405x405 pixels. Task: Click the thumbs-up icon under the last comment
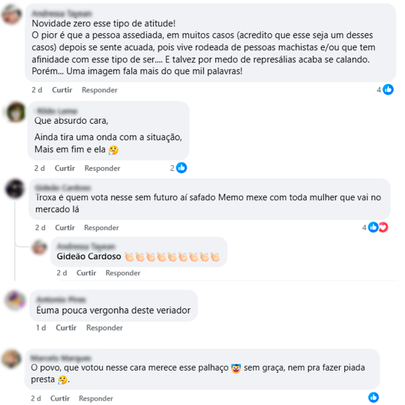coord(373,397)
